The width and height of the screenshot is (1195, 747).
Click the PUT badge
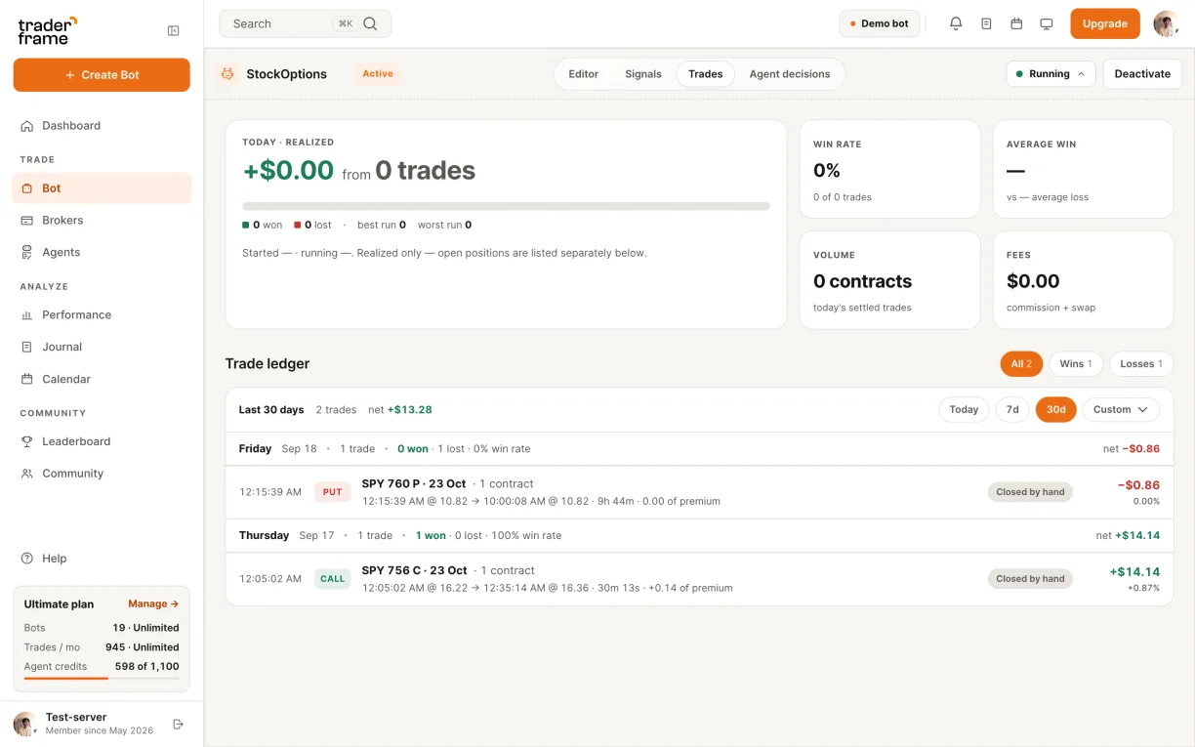tap(333, 492)
